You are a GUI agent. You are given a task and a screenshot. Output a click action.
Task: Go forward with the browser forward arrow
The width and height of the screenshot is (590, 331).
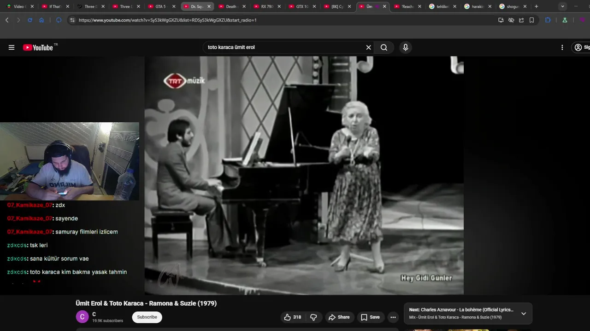point(18,20)
